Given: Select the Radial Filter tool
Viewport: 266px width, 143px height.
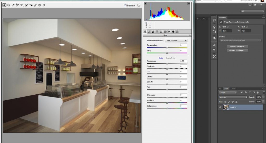Looking at the screenshot, I should (44, 5).
